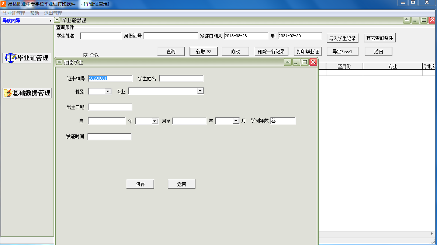437x245 pixels.
Task: Open the 帮助 menu
Action: 35,13
